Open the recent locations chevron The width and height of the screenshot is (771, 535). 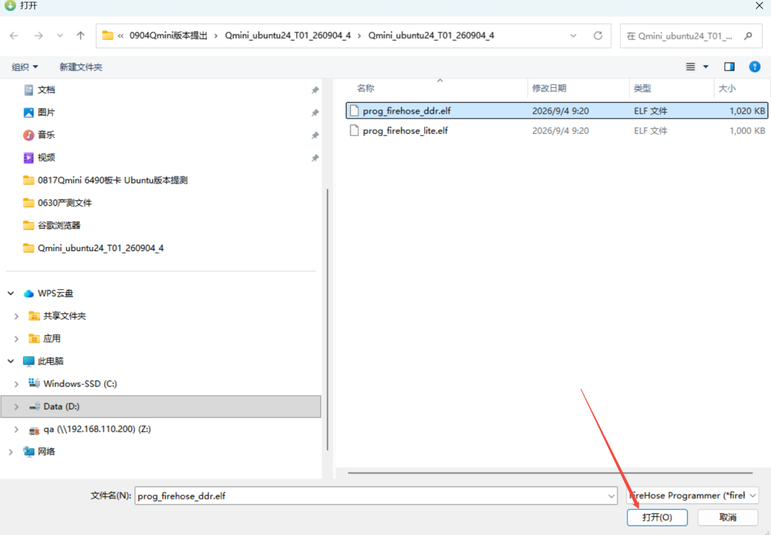[60, 36]
